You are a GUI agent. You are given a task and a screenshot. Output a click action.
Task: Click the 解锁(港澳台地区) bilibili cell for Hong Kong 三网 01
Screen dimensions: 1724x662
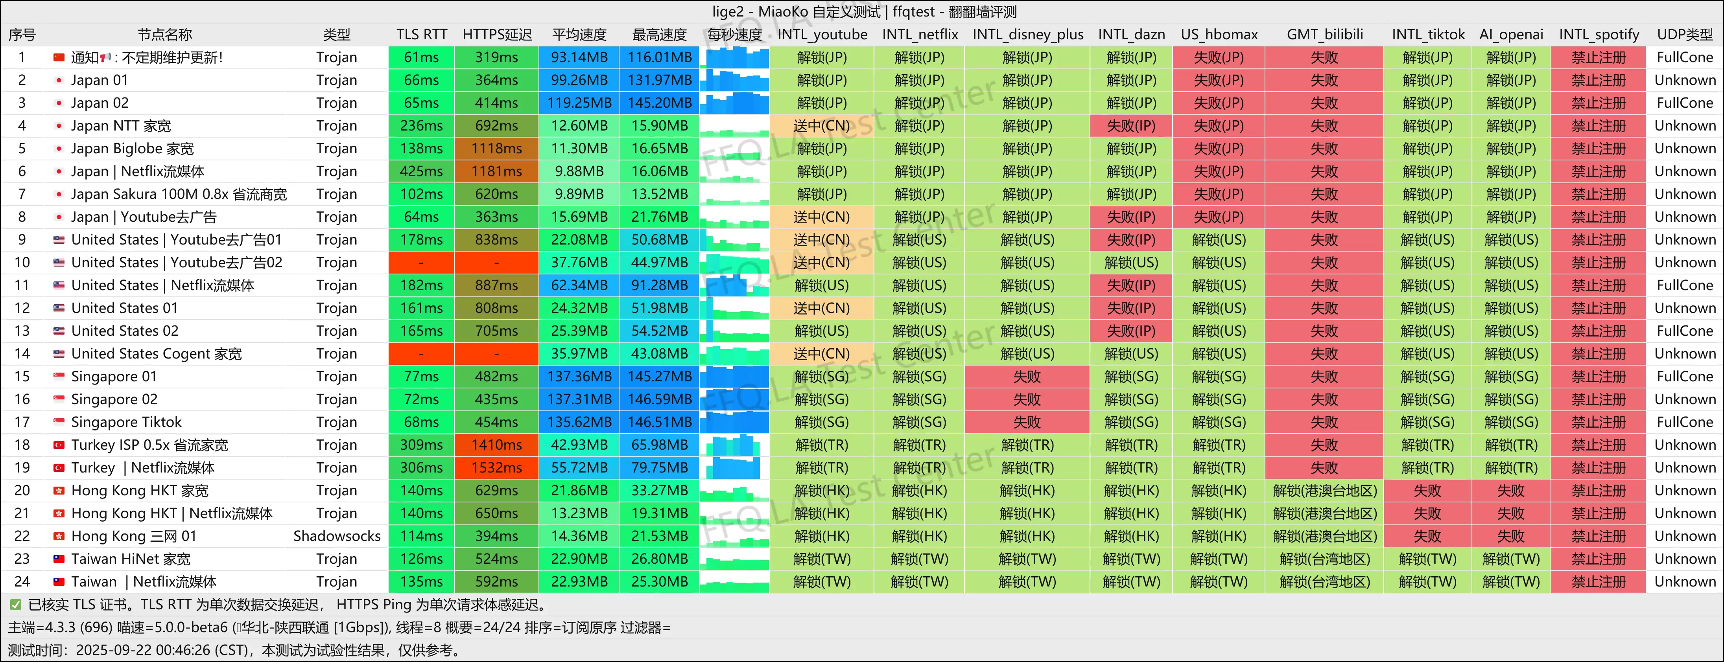pyautogui.click(x=1324, y=536)
